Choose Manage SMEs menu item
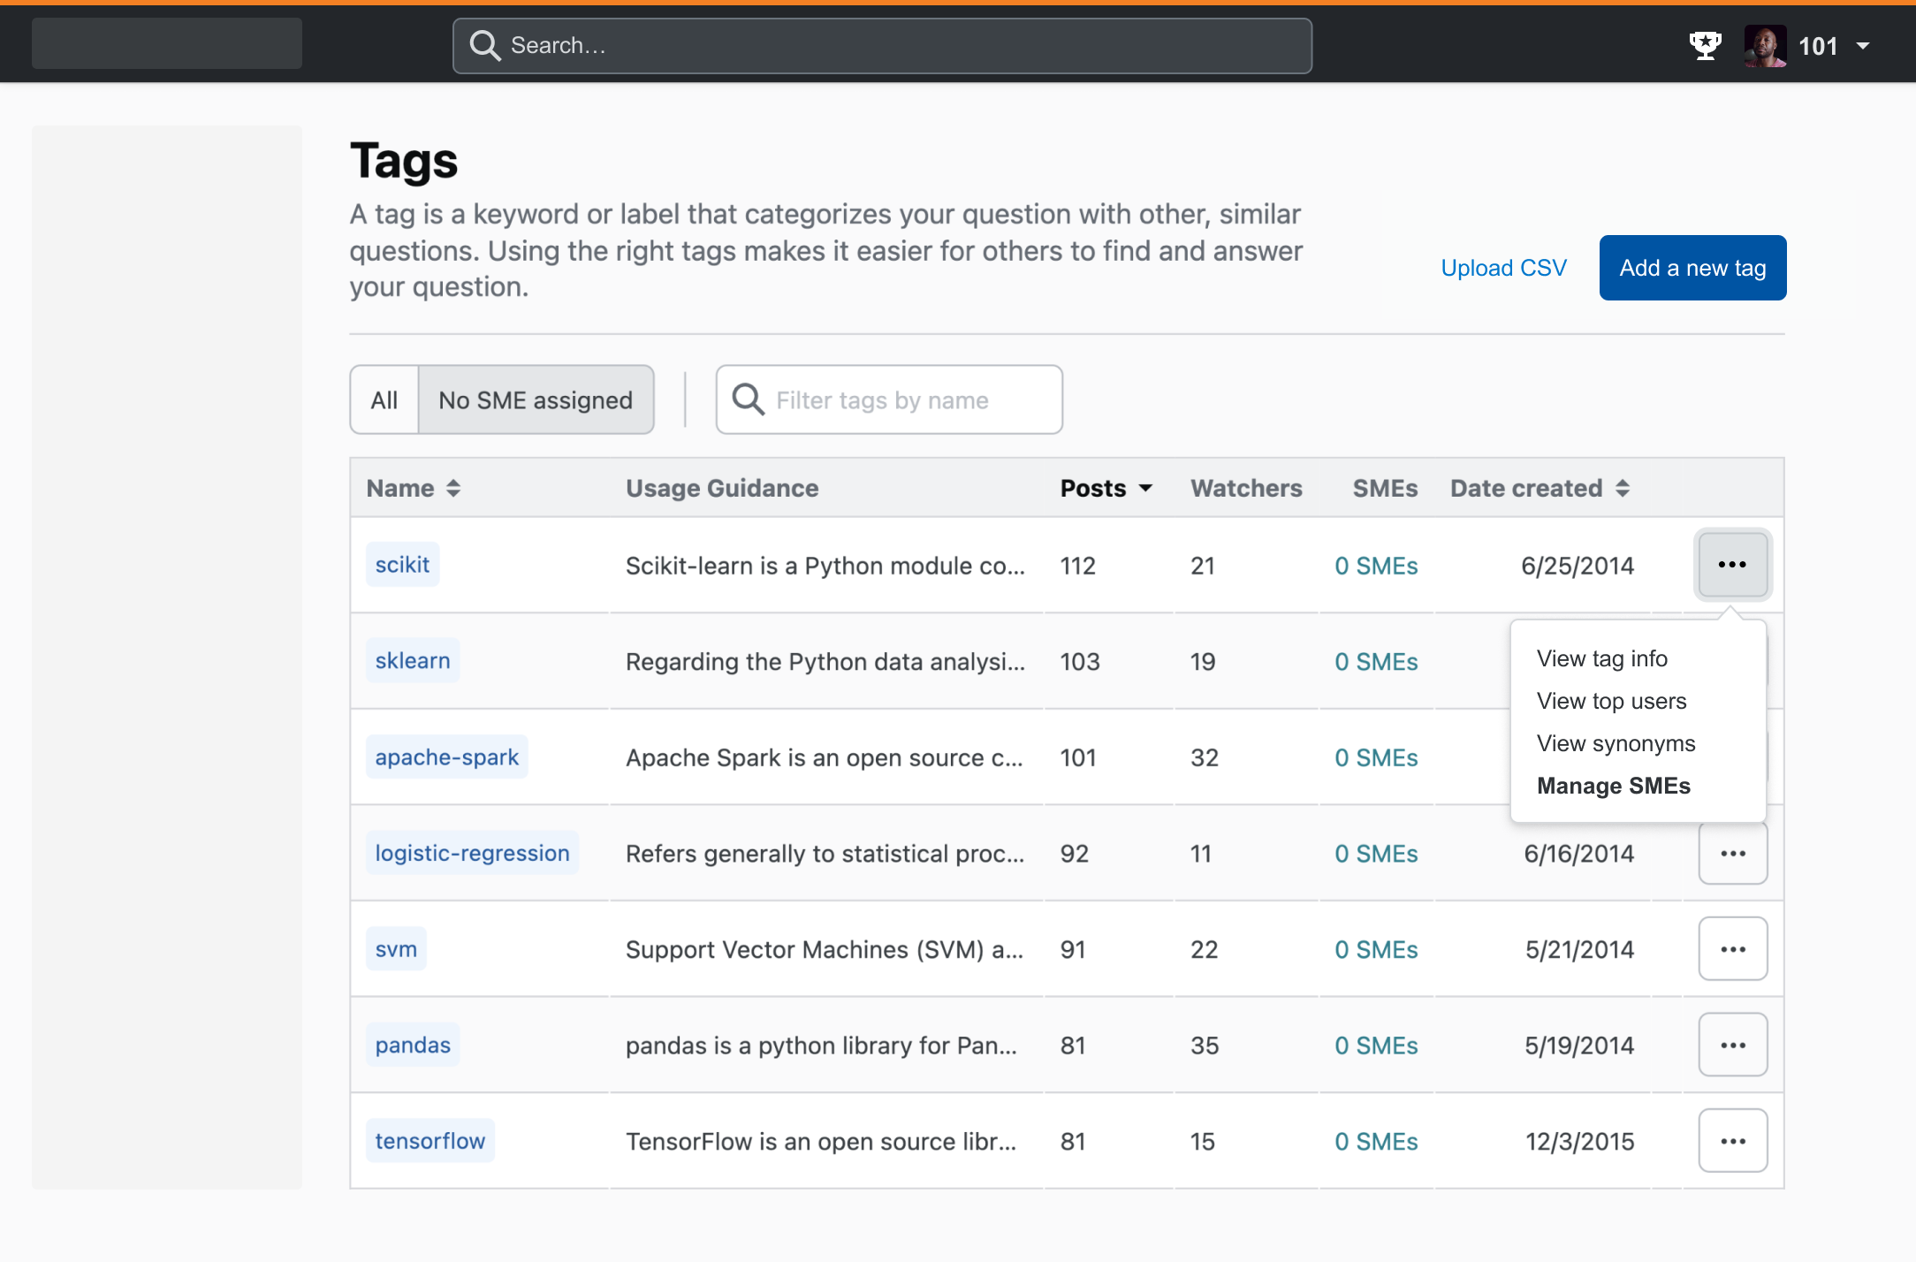The image size is (1916, 1262). (x=1613, y=786)
